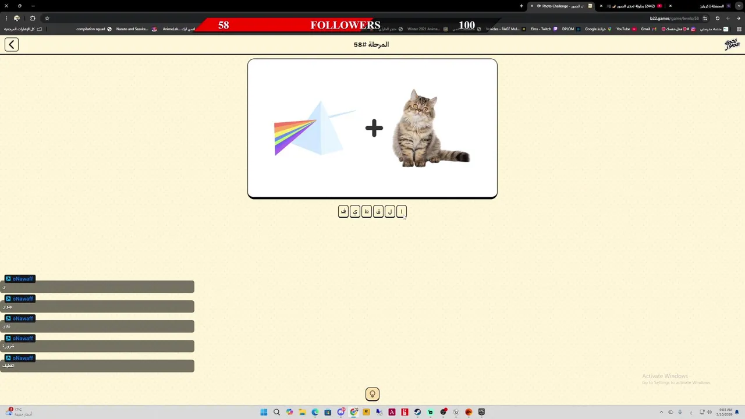Select the letter tile ل
This screenshot has width=745, height=419.
click(x=390, y=212)
